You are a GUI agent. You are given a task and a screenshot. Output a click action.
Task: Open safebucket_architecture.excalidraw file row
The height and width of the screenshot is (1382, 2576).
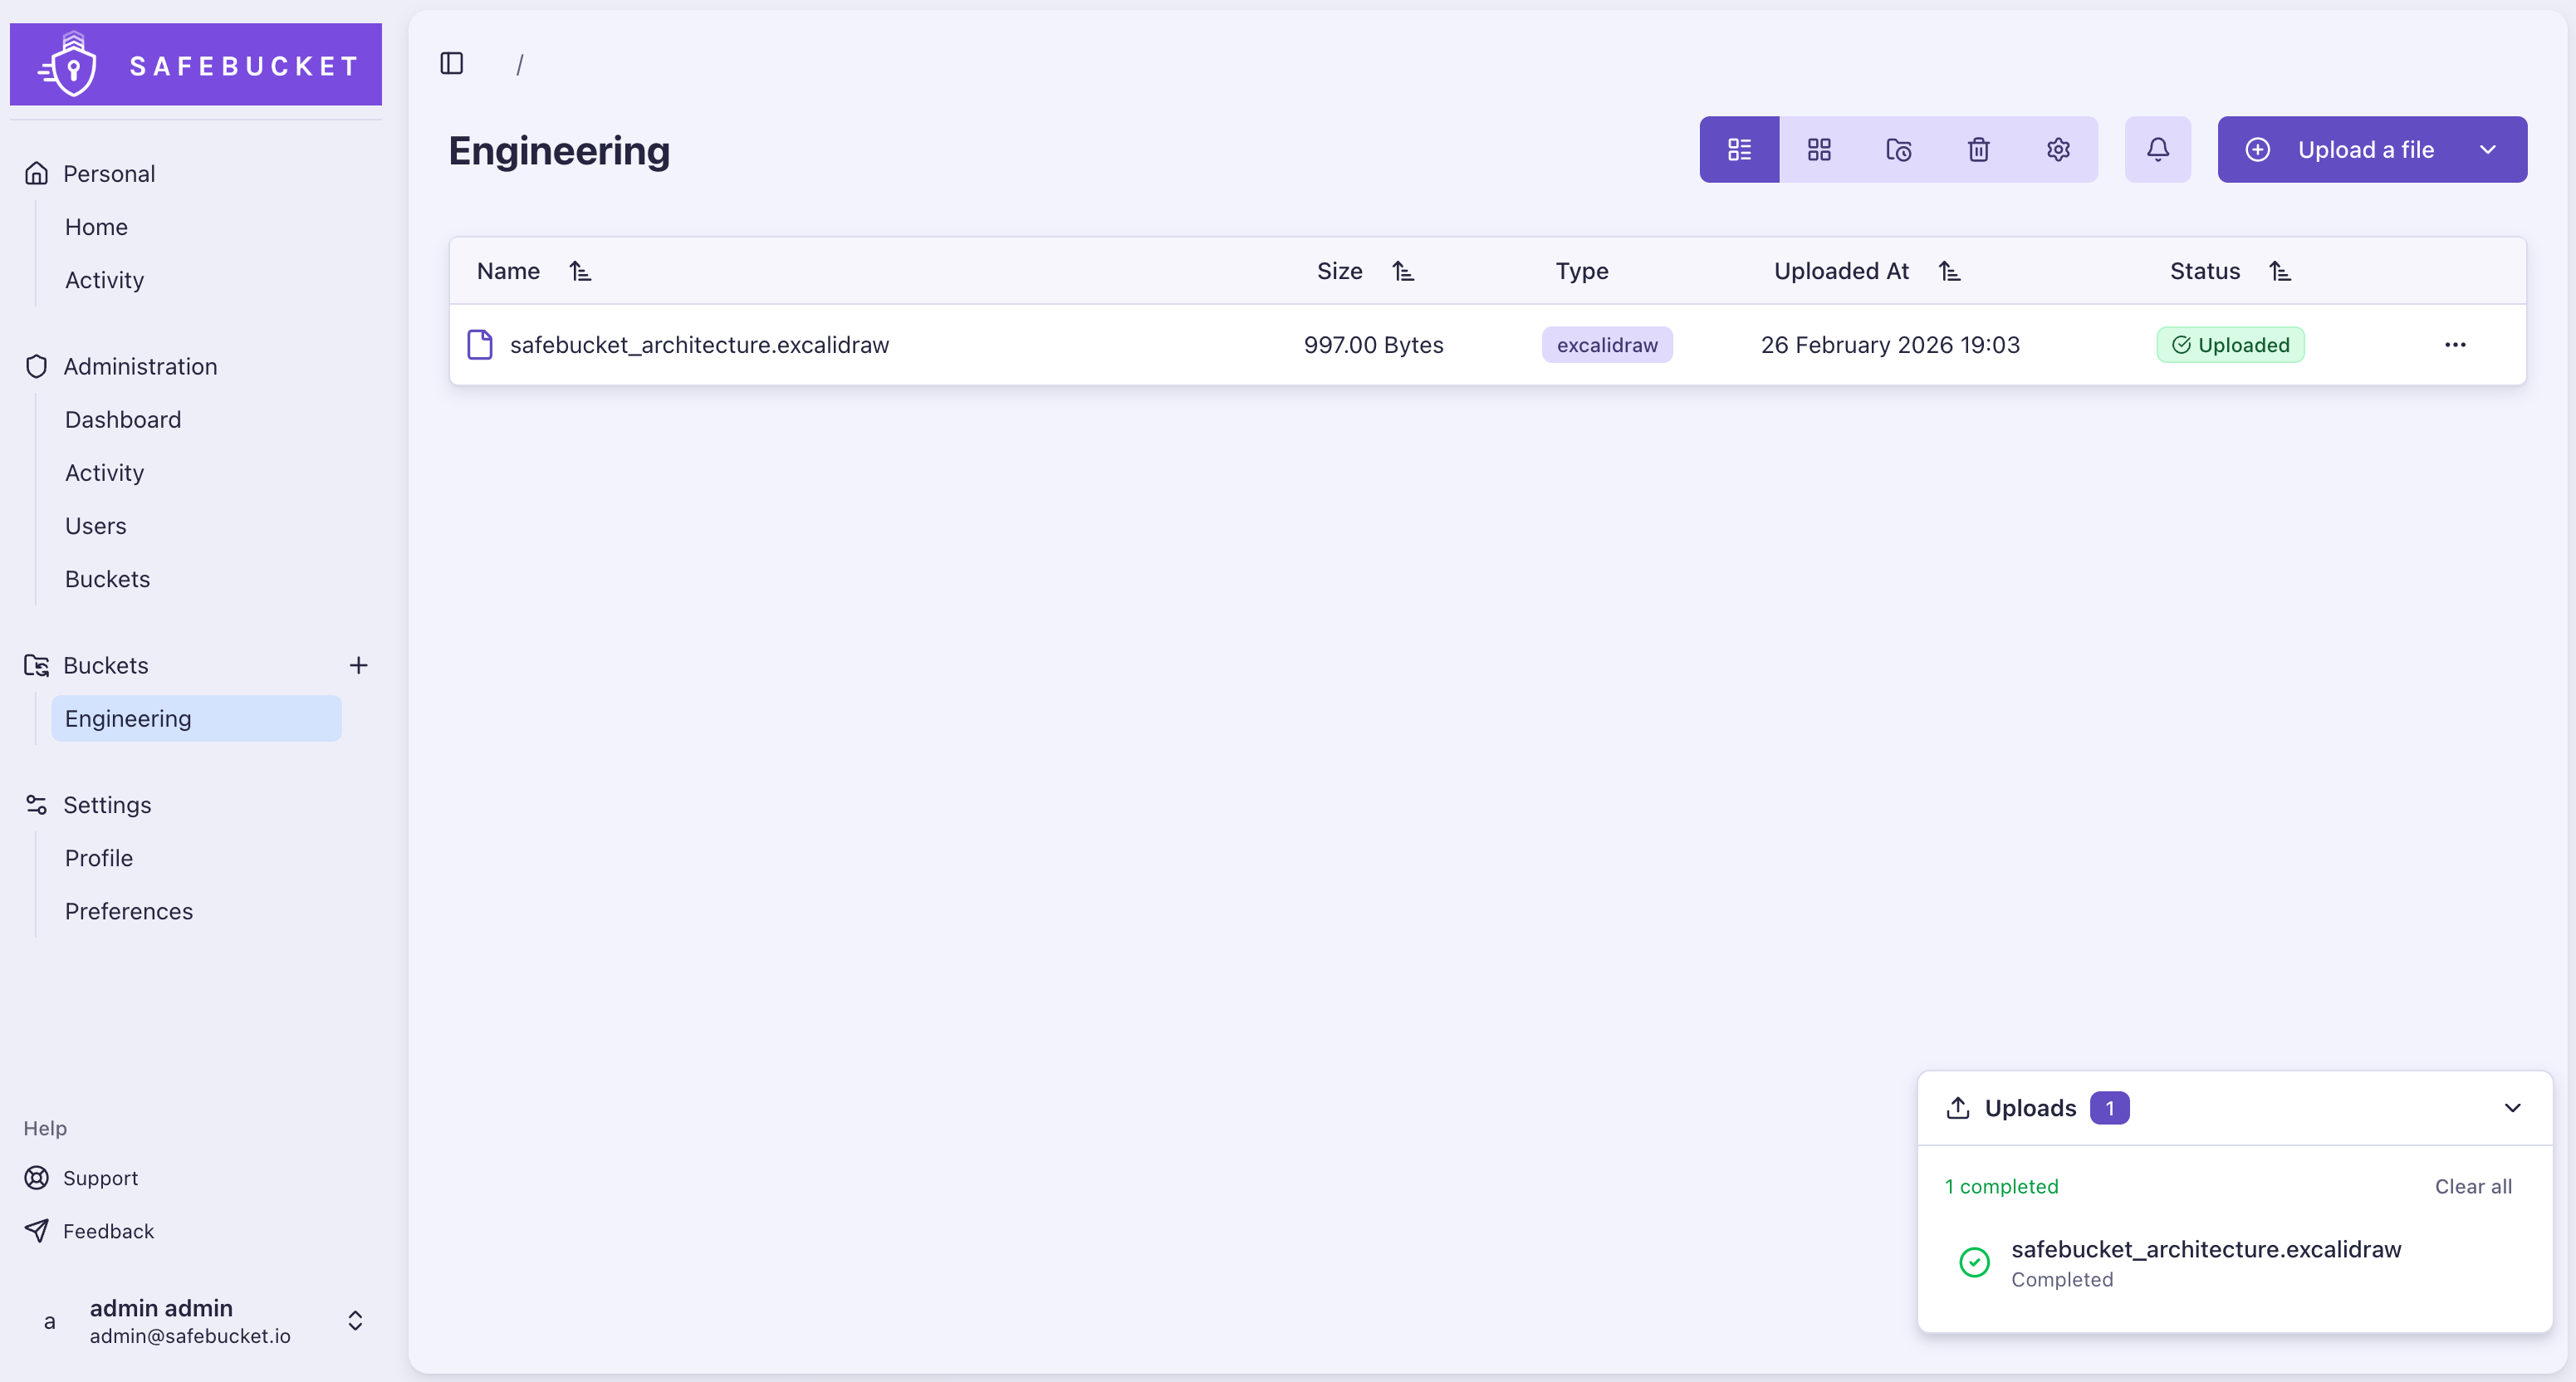point(698,345)
